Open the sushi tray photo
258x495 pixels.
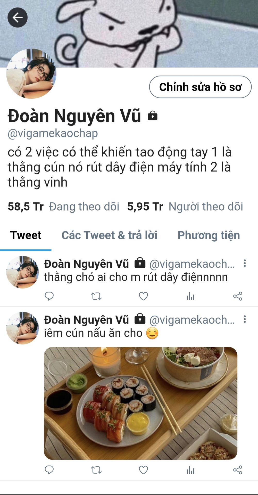point(140,403)
